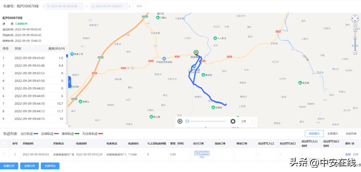The height and width of the screenshot is (172, 361).
Task: Click the 速度(KM/H) list column header
Action: click(x=56, y=49)
